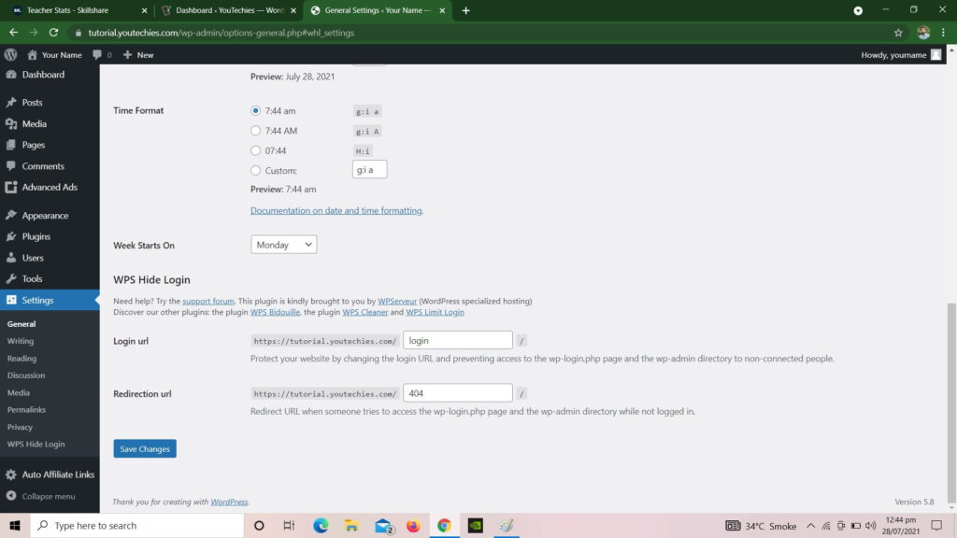Switch to Teacher Stats Skillshare tab

point(79,10)
